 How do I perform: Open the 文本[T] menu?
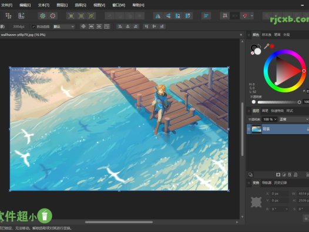click(x=43, y=5)
